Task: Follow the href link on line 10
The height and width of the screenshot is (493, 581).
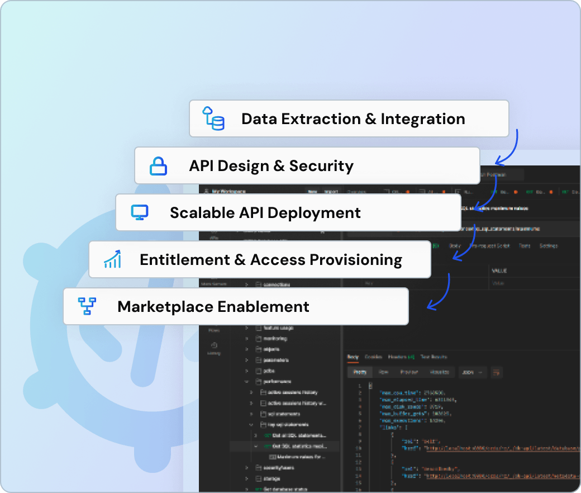Action: (502, 448)
